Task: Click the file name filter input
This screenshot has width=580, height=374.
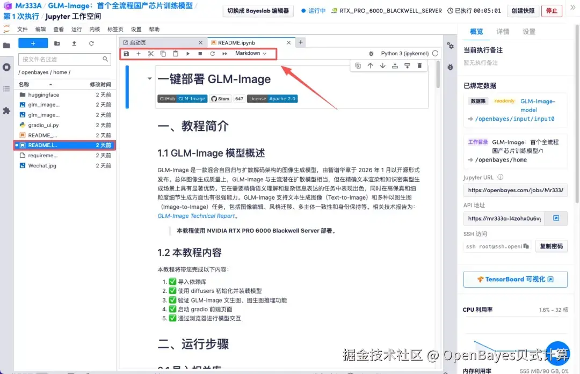Action: 65,59
